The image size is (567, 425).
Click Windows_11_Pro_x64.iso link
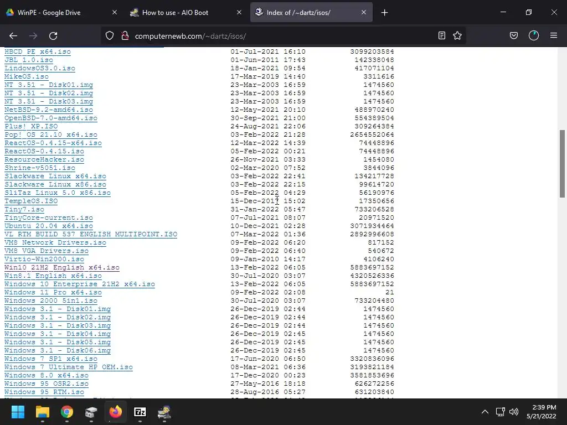(x=53, y=292)
